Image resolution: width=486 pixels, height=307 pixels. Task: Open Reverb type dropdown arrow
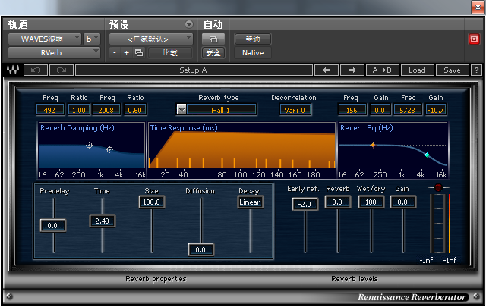181,109
